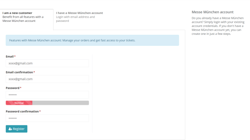Focus the Password confirmation field
This screenshot has height=140, width=250.
click(x=47, y=118)
